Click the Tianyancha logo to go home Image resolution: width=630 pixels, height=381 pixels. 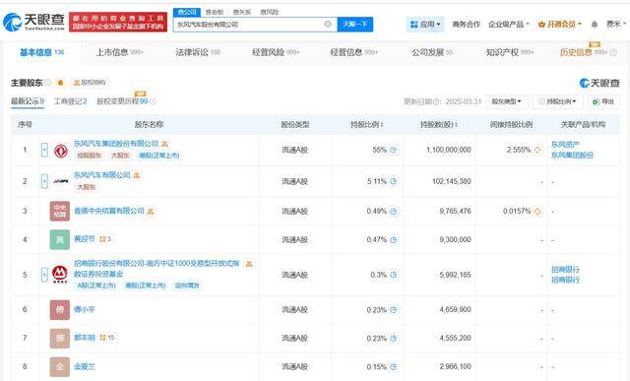(x=33, y=22)
